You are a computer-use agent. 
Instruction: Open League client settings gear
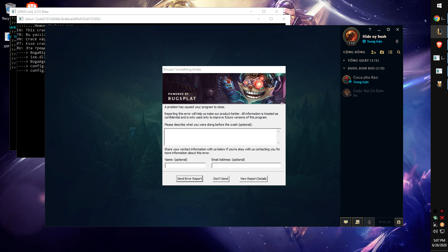point(388,29)
